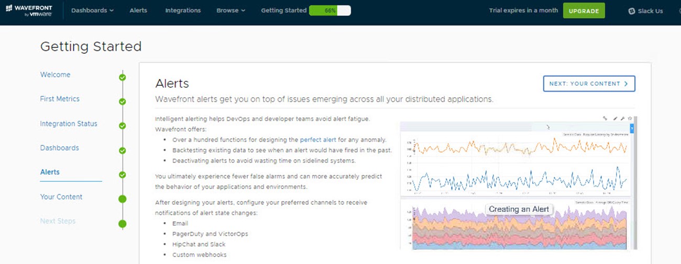This screenshot has width=681, height=264.
Task: Click the blue filter tab on chart edge
Action: 632,128
